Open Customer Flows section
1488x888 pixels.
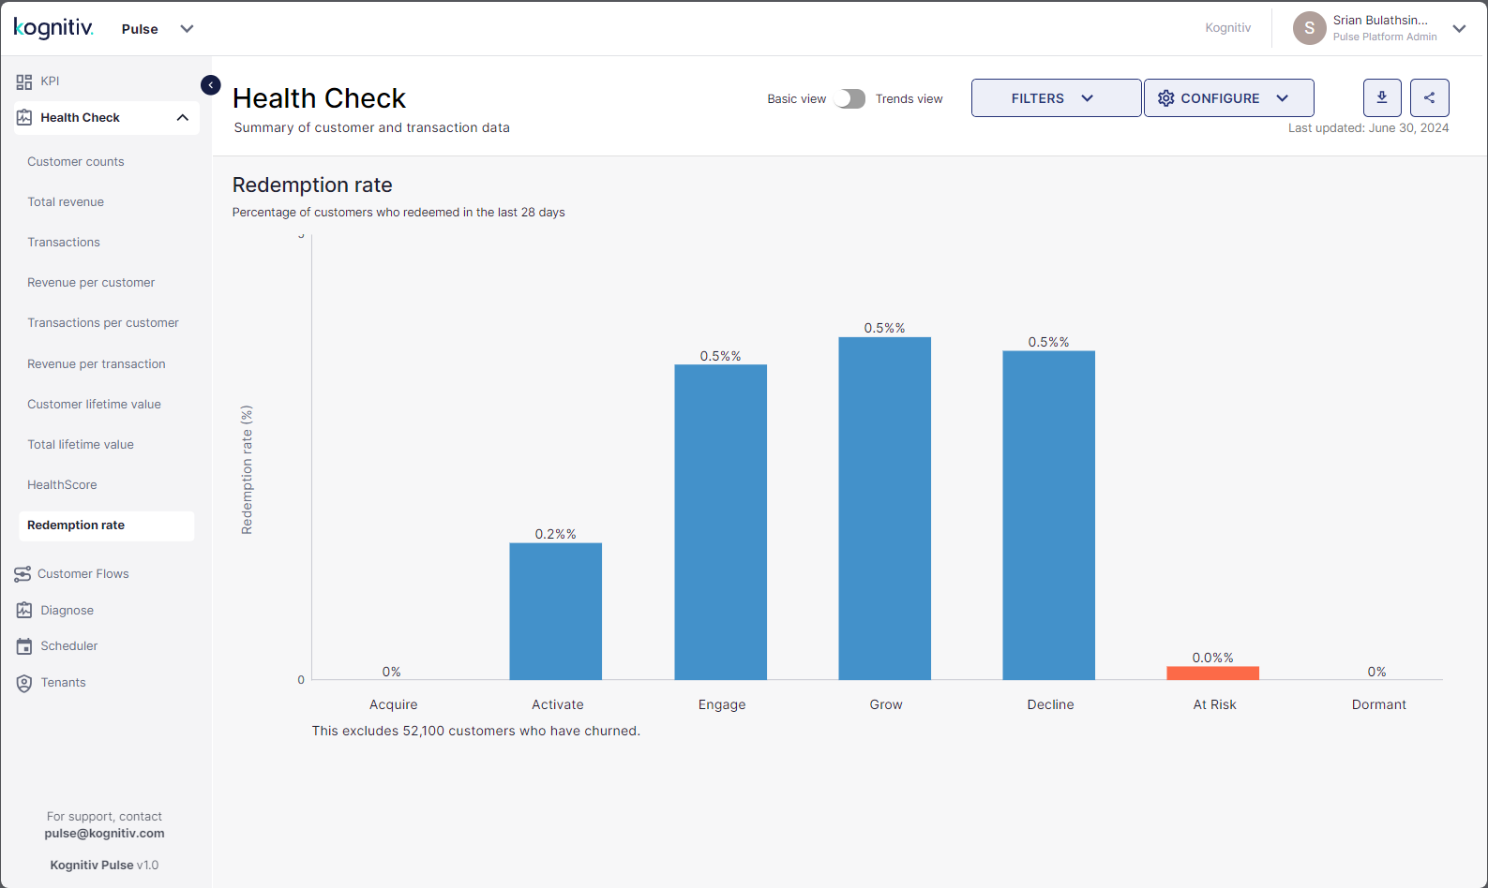coord(83,574)
